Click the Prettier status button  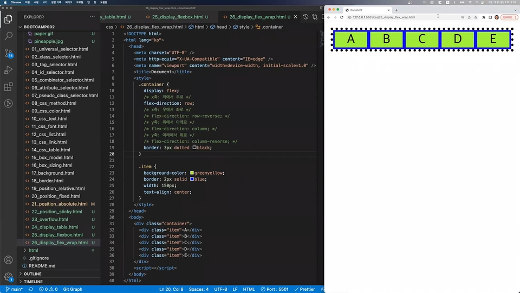pos(304,289)
